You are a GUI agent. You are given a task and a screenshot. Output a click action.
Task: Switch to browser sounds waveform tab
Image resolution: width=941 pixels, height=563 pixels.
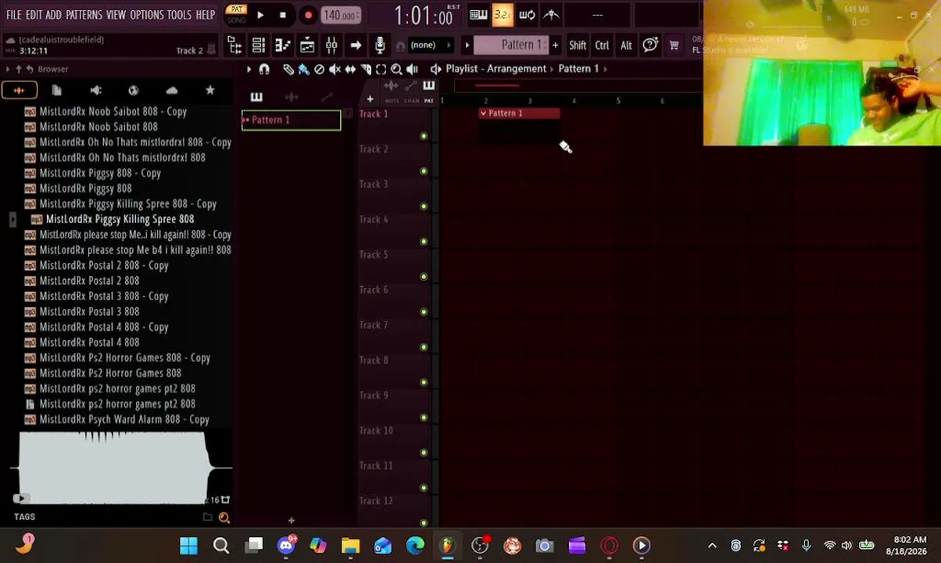click(19, 91)
